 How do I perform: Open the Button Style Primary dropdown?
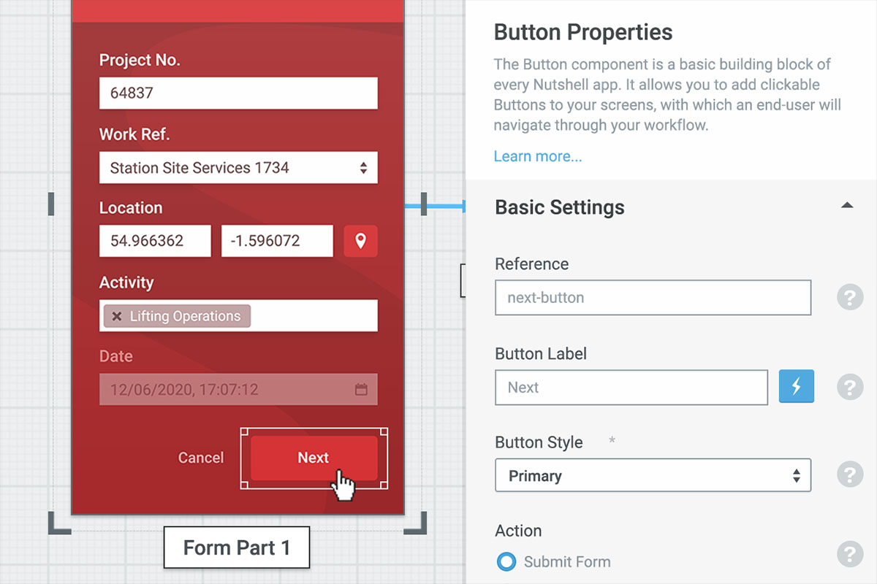click(x=653, y=476)
